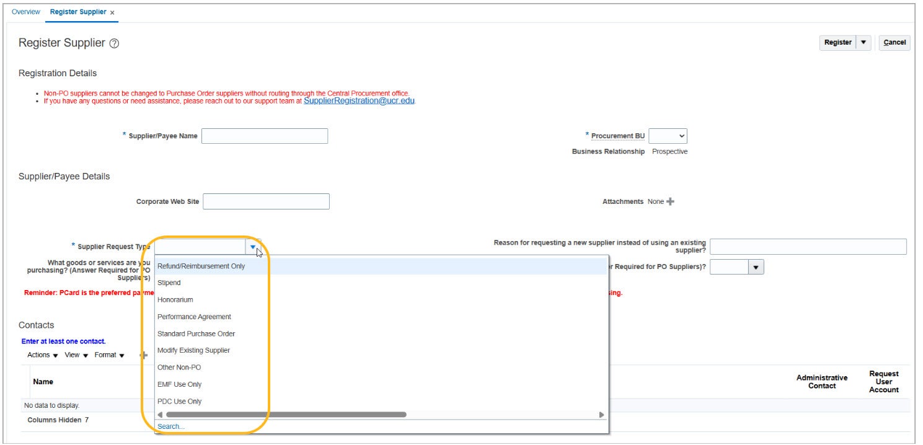Click the Search... link in dropdown

tap(171, 426)
